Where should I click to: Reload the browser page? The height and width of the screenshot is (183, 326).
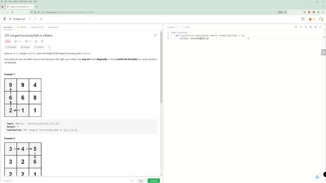point(12,12)
